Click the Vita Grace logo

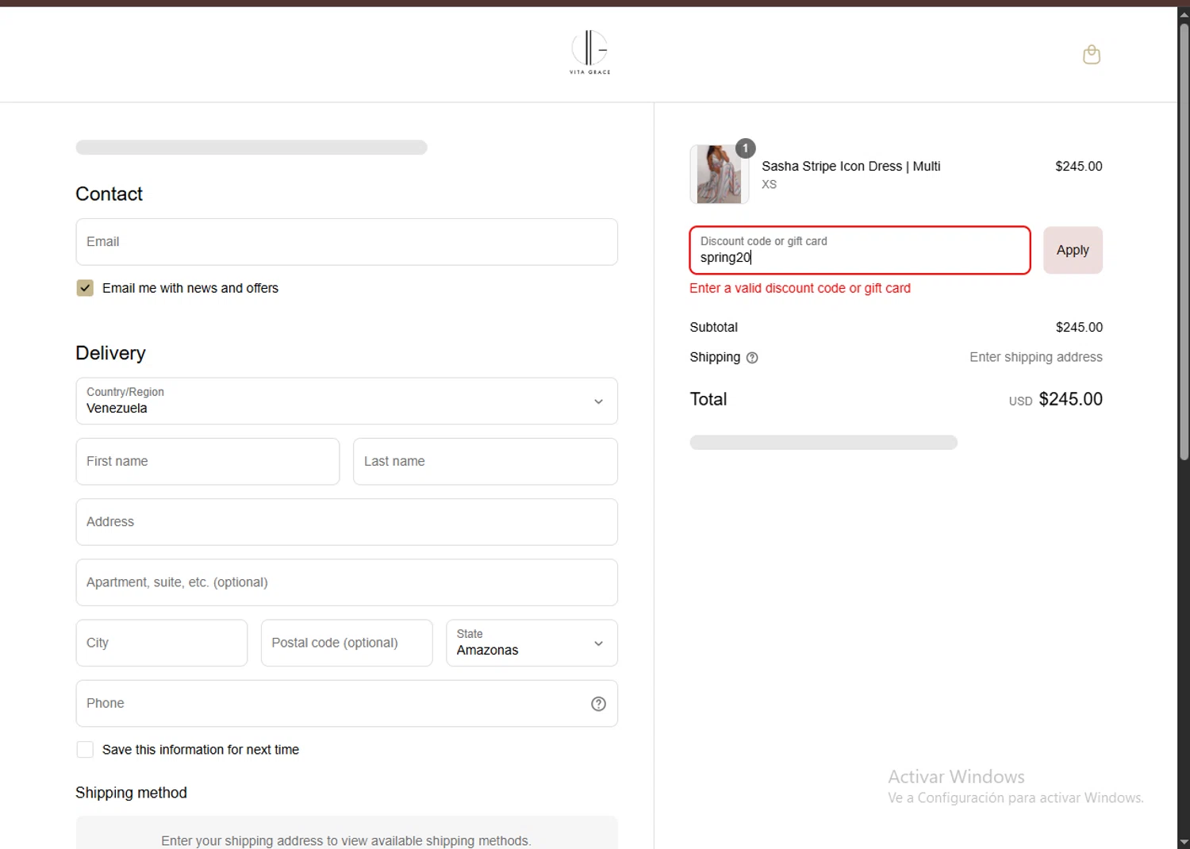589,52
